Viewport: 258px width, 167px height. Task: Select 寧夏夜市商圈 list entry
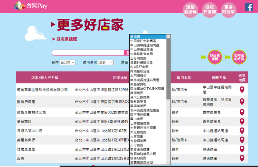[148, 149]
